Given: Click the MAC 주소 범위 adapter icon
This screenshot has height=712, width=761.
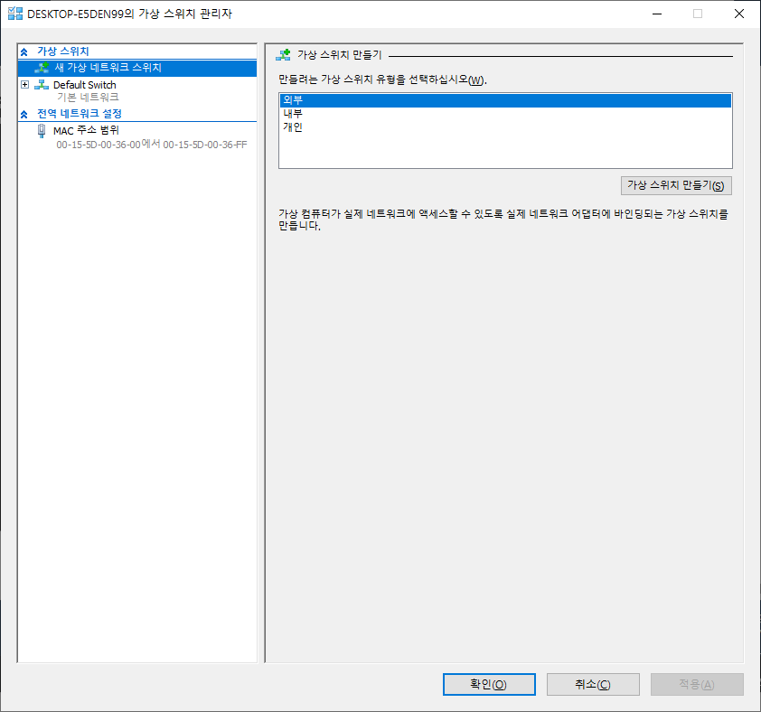Looking at the screenshot, I should (42, 130).
